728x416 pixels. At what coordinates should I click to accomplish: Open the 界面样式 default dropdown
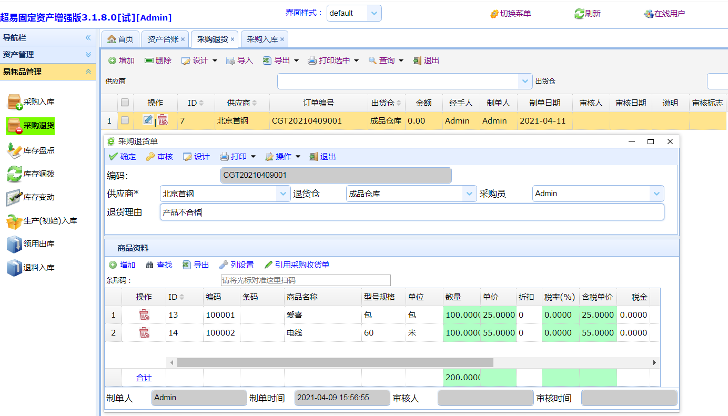coord(374,13)
